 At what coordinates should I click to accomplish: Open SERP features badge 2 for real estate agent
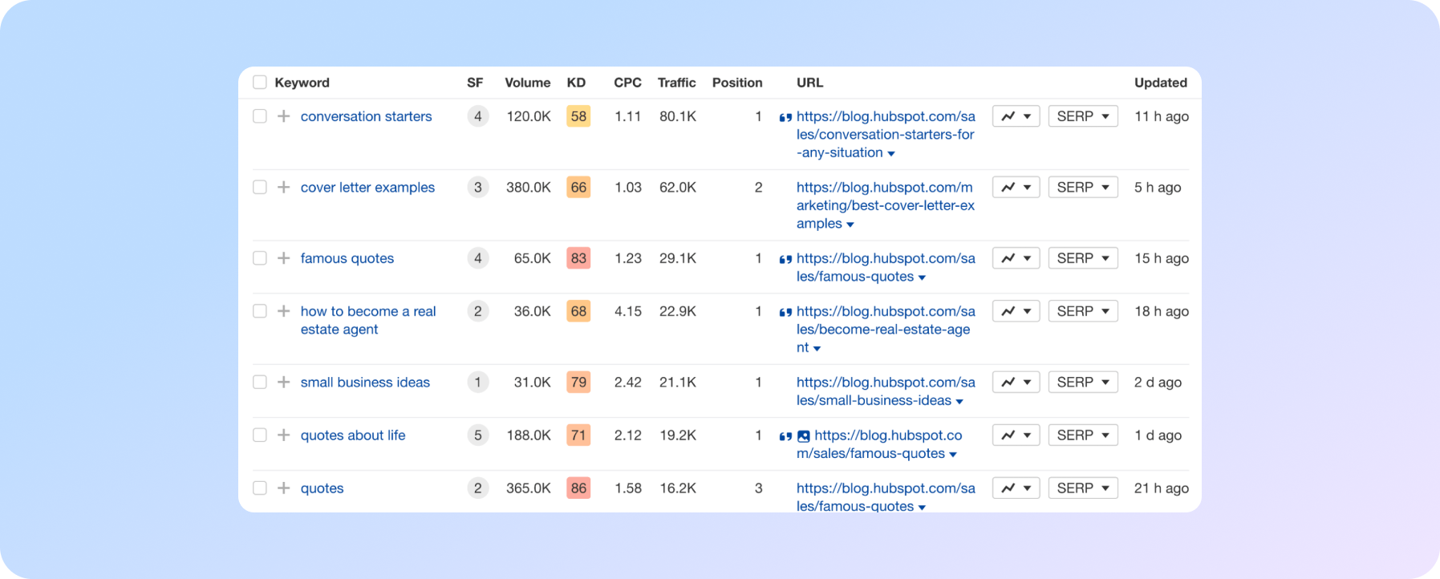coord(477,311)
